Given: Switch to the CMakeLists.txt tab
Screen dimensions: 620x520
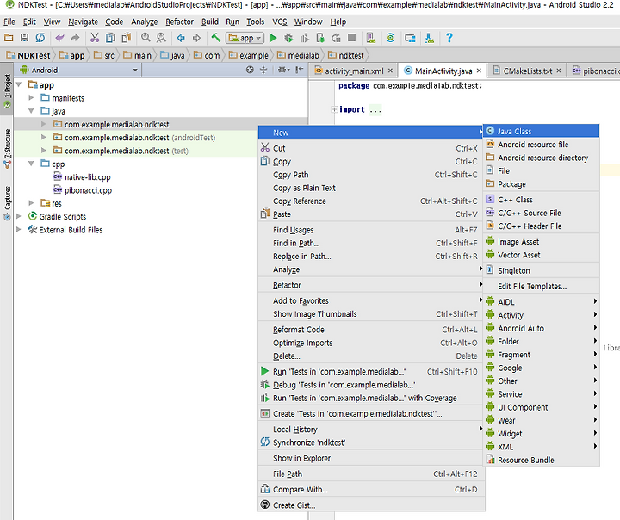Looking at the screenshot, I should click(x=527, y=71).
